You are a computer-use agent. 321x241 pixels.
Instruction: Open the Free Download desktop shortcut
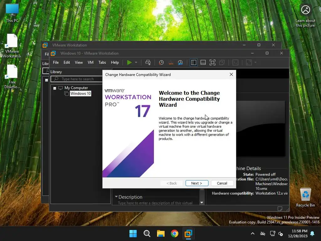(x=12, y=77)
